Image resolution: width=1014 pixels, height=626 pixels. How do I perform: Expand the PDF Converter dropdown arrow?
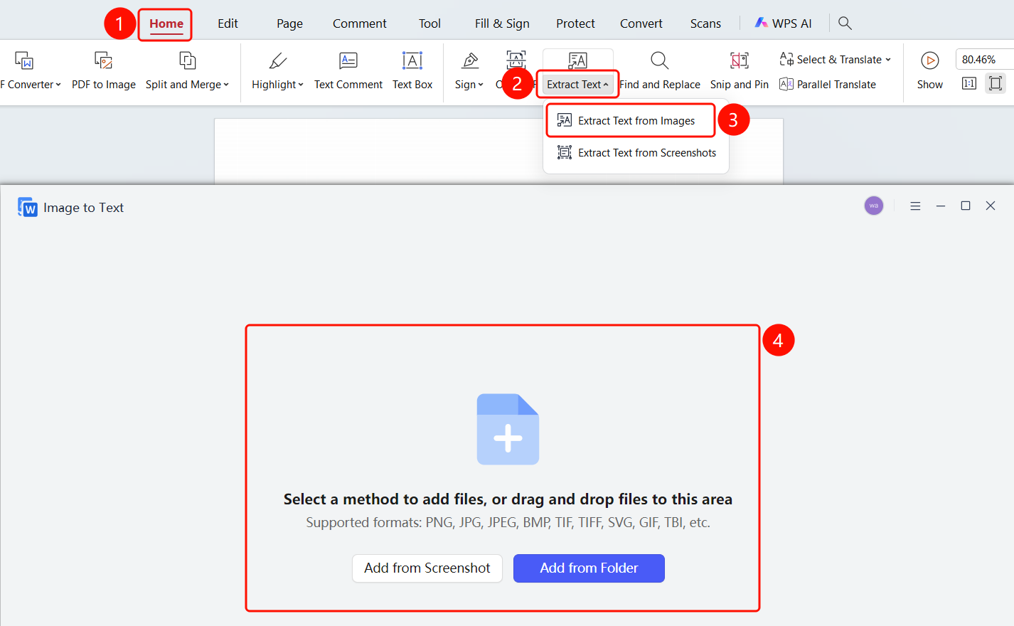pyautogui.click(x=58, y=85)
